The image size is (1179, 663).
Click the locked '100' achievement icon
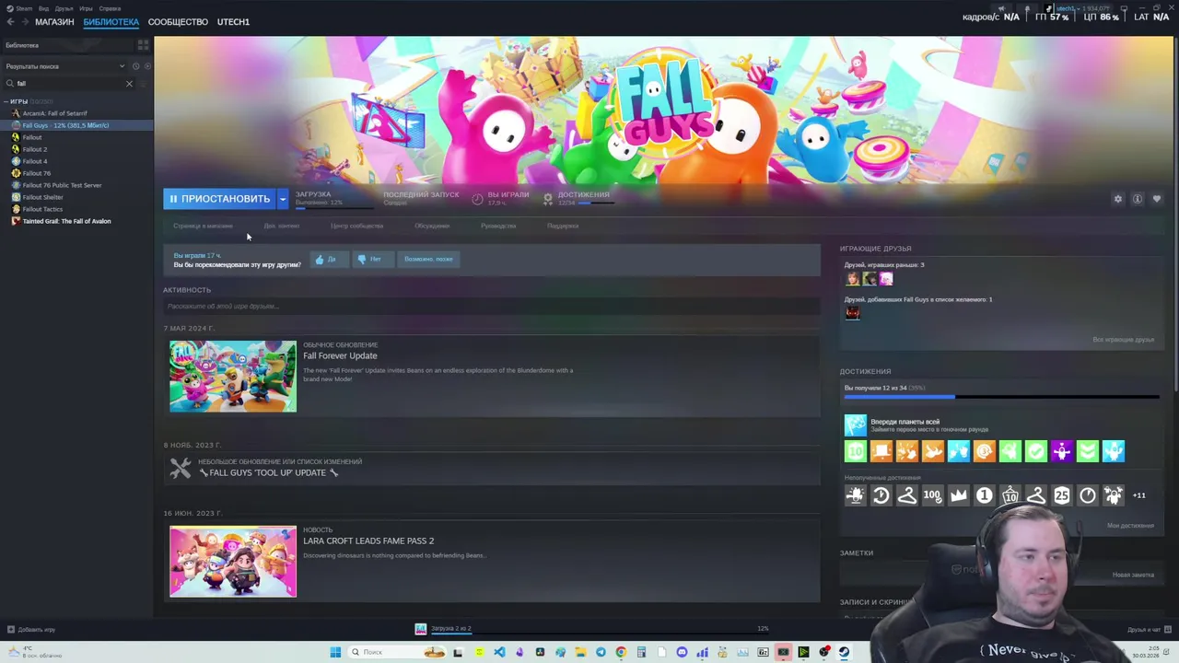coord(933,495)
